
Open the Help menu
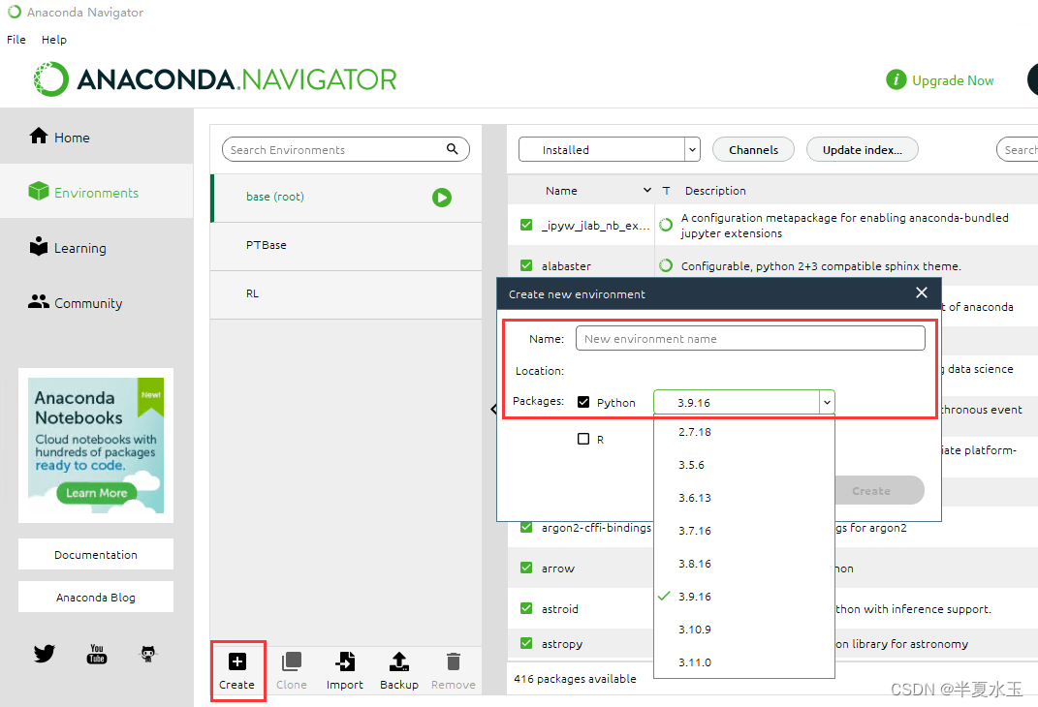[53, 40]
